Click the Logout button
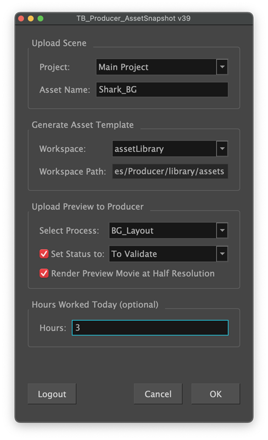This screenshot has height=440, width=268. [x=52, y=394]
